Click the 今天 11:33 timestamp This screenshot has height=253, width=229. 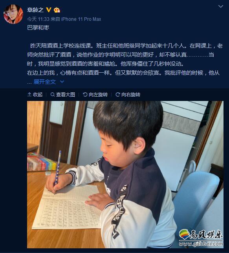38,19
